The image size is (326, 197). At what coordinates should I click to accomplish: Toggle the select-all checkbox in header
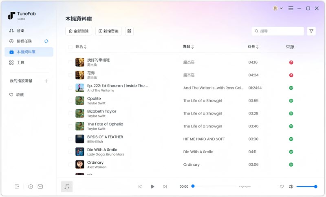(x=70, y=47)
